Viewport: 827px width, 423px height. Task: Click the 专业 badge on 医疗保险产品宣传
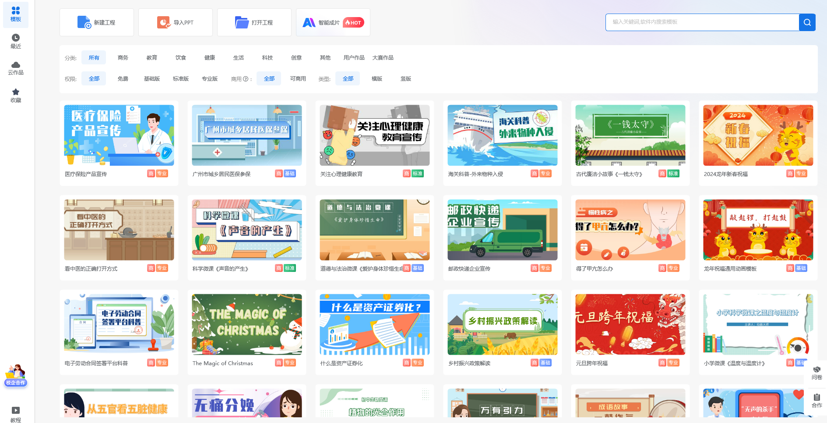(162, 174)
